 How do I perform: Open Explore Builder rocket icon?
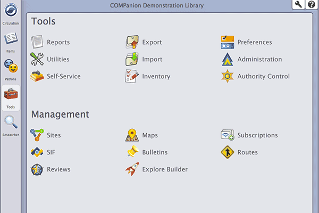point(132,169)
